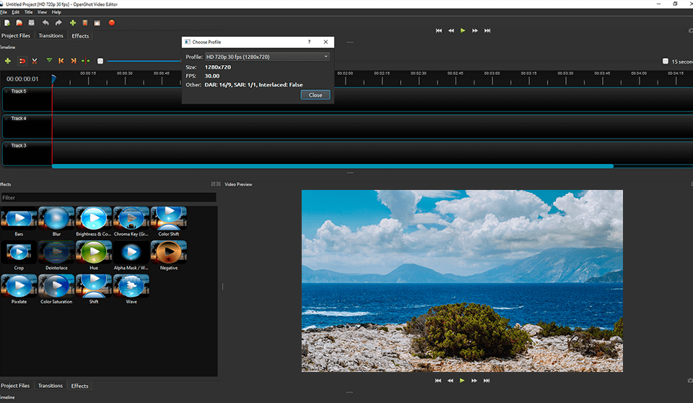The height and width of the screenshot is (403, 693).
Task: Select the razor scissors tool
Action: tap(35, 61)
